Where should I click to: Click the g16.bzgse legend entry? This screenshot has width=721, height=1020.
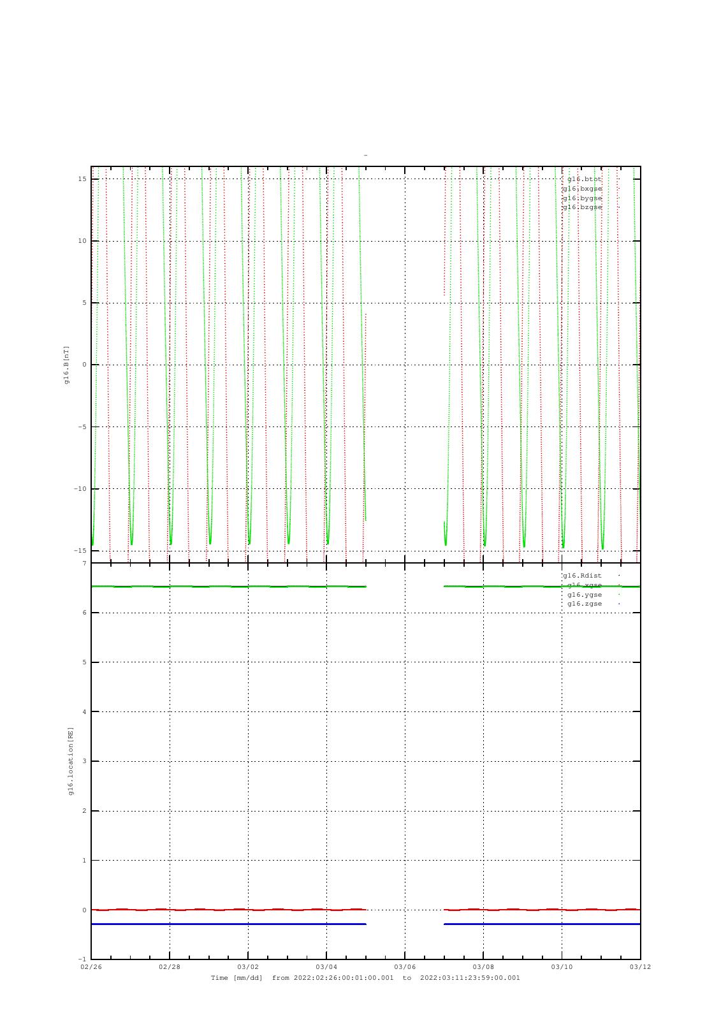tap(582, 207)
